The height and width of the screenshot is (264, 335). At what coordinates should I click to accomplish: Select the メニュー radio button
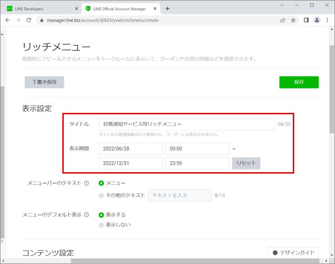(101, 183)
